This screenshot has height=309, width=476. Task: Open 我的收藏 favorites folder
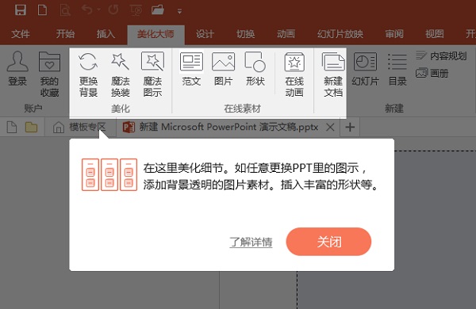click(49, 74)
